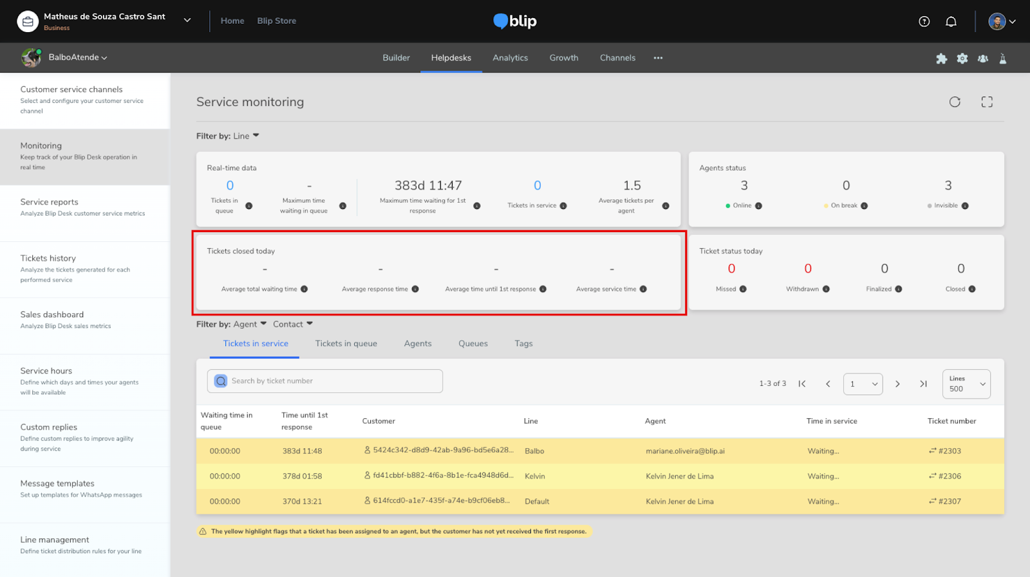Click the beta testing flask icon

coord(1003,59)
